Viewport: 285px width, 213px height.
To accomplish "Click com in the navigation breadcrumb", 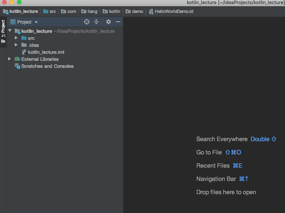I will [72, 11].
